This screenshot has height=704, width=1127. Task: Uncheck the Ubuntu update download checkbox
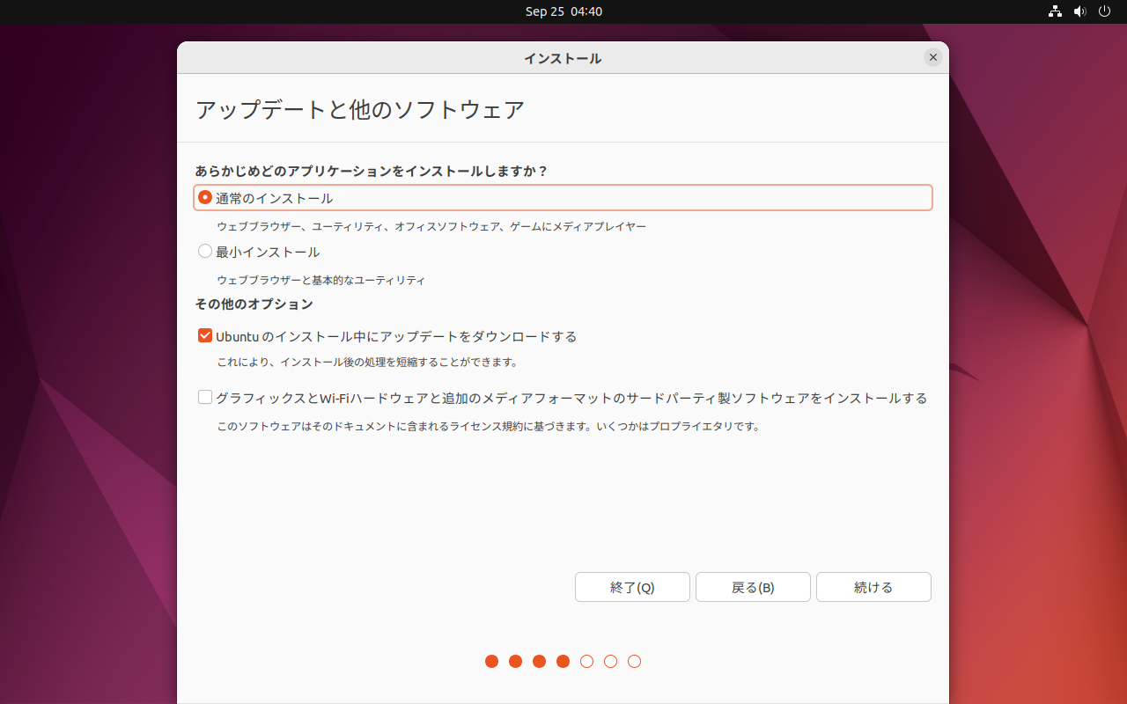tap(205, 336)
